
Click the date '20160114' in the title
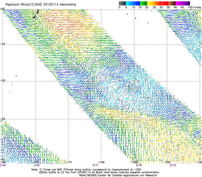pos(51,4)
